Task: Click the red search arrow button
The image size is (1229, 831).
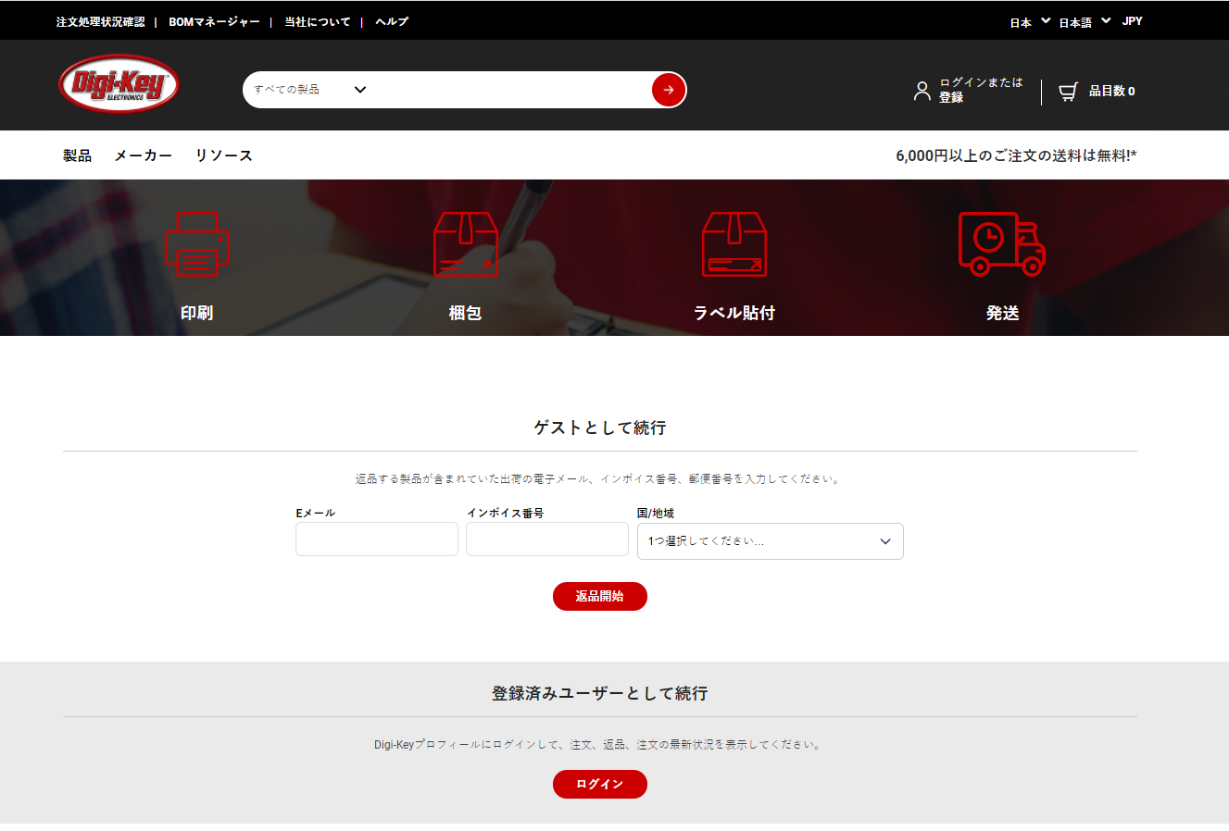Action: click(x=668, y=90)
